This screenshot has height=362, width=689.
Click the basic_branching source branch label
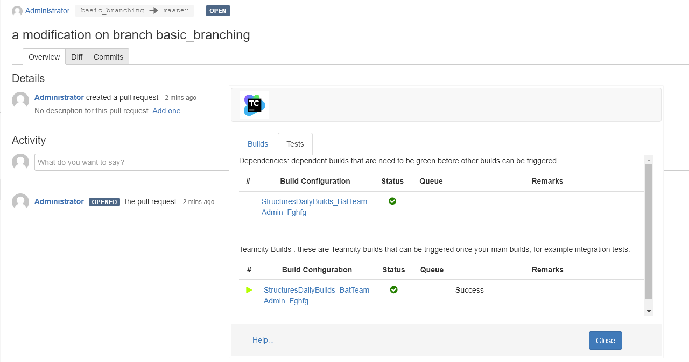113,11
